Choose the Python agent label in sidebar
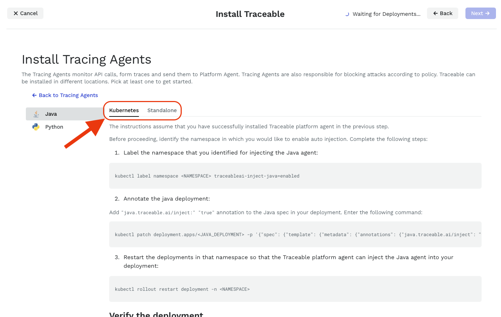The width and height of the screenshot is (501, 317). coord(54,127)
